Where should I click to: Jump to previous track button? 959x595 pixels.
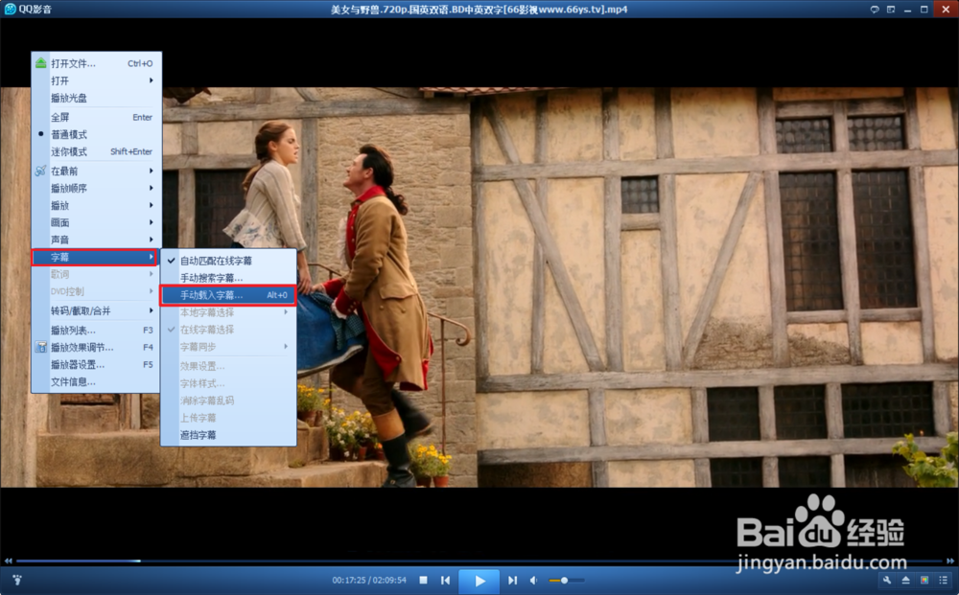click(445, 580)
